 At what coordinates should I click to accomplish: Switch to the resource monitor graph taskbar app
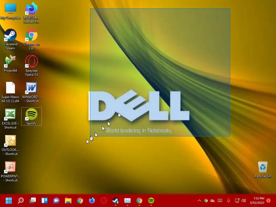(127, 201)
